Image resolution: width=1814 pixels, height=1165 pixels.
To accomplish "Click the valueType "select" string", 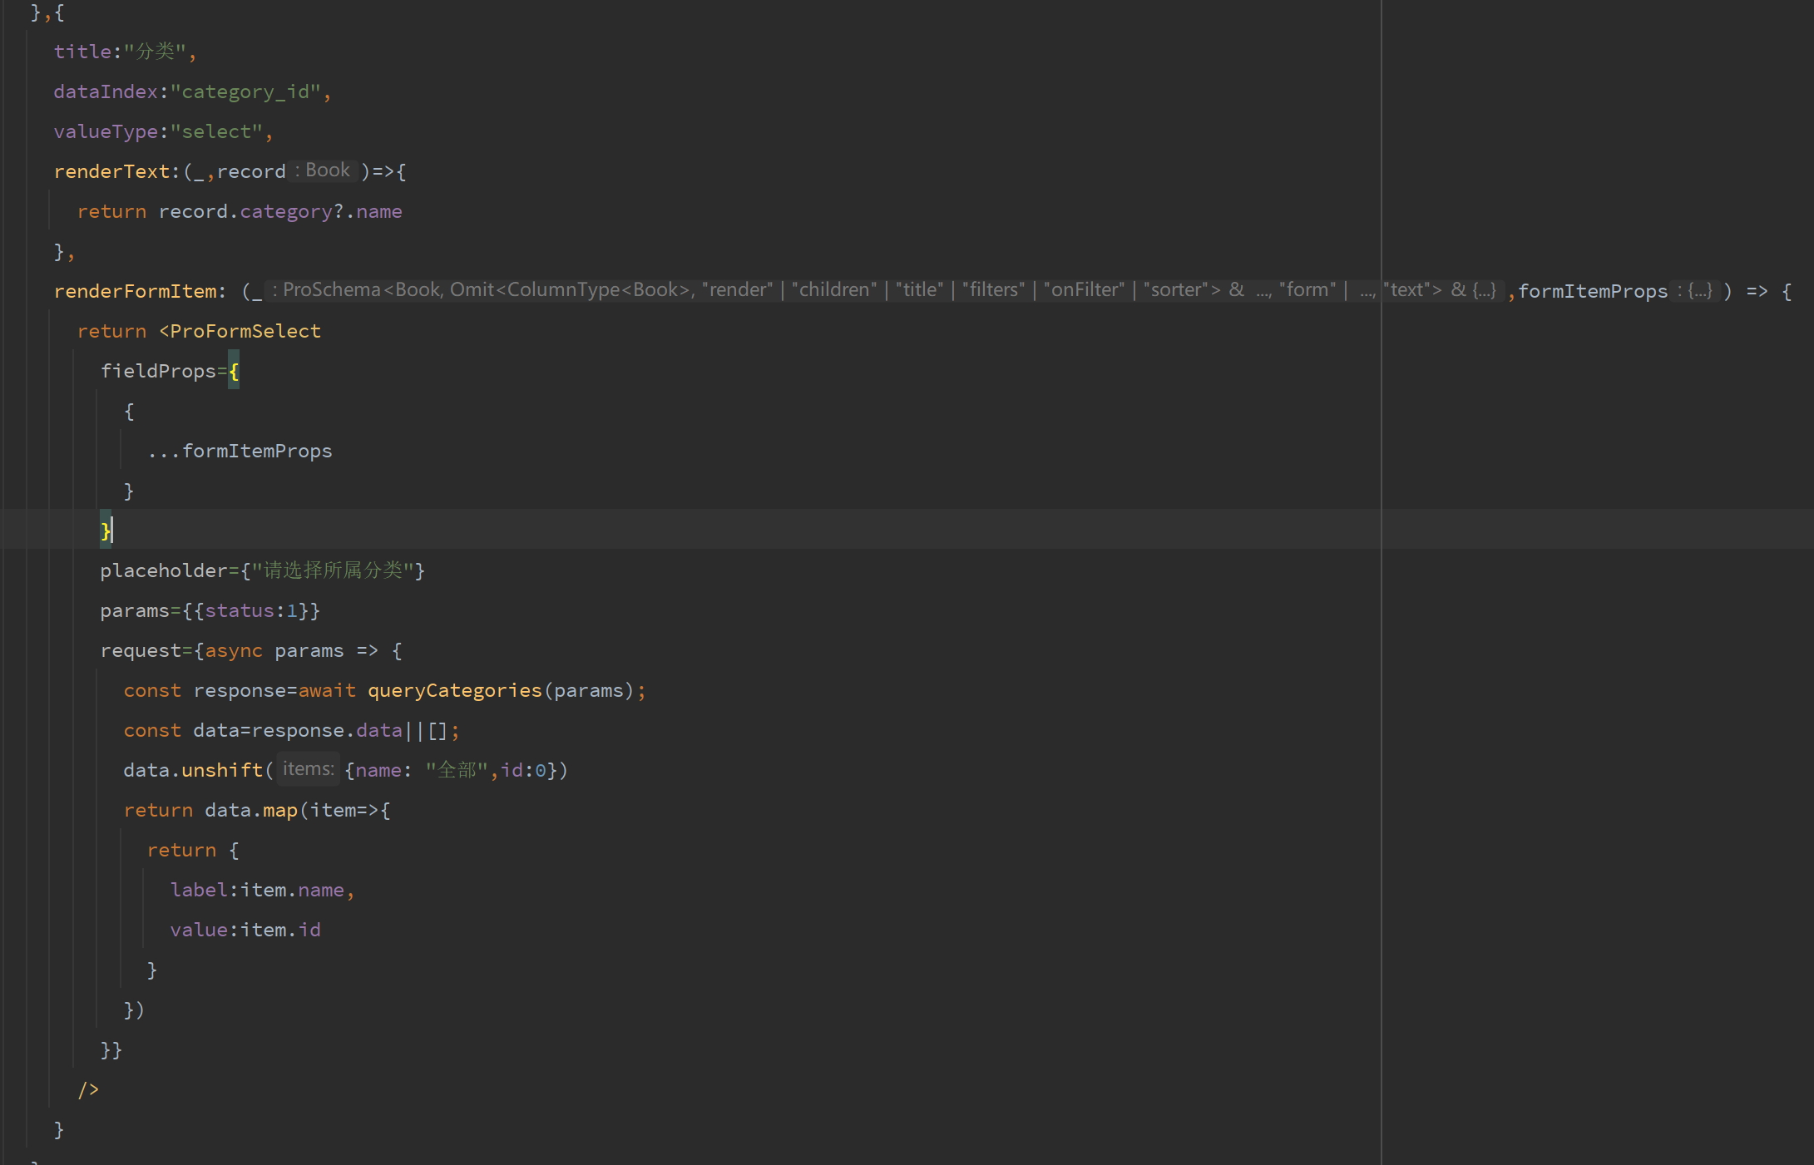I will point(216,131).
